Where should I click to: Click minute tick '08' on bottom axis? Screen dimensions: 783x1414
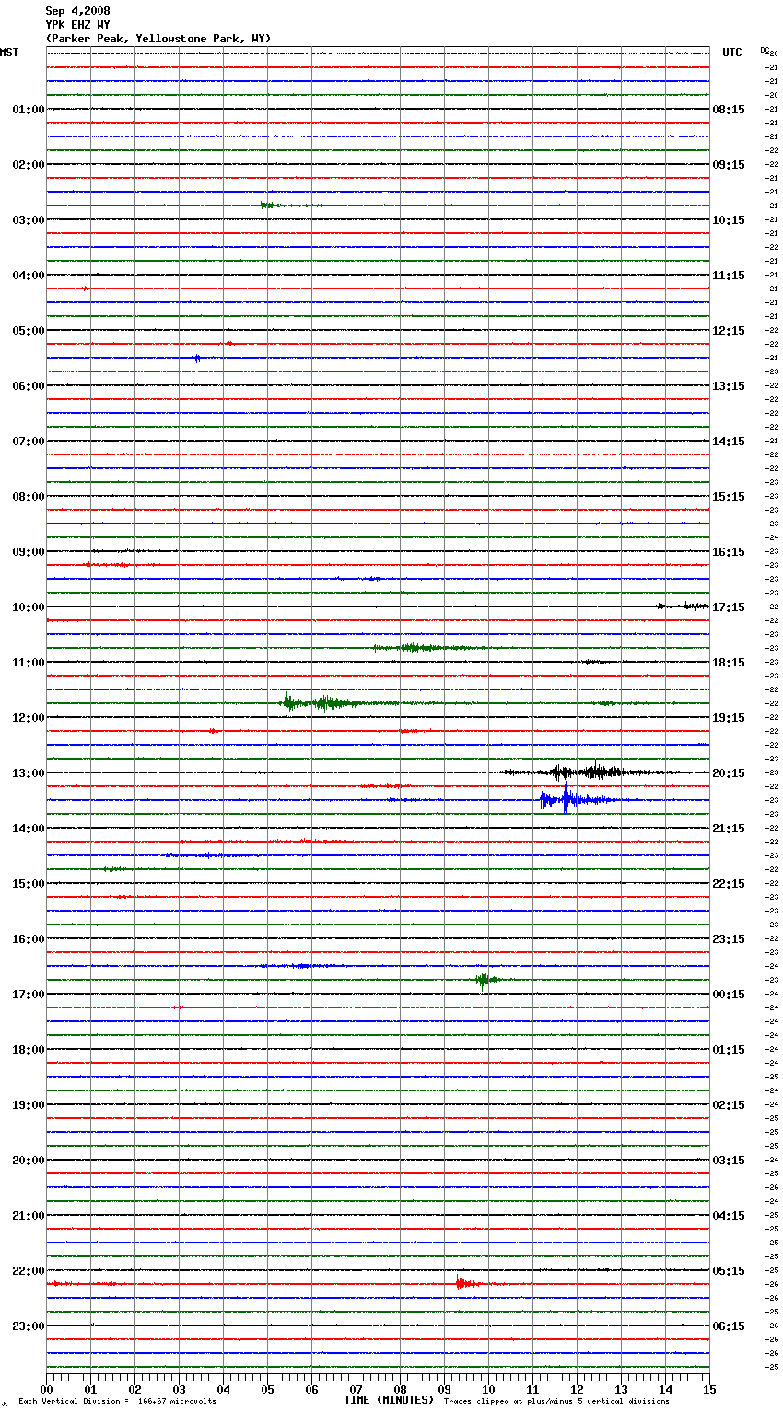(400, 1389)
